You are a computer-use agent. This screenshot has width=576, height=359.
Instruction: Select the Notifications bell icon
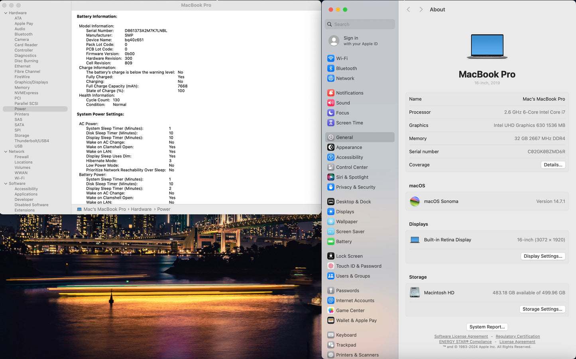(331, 93)
